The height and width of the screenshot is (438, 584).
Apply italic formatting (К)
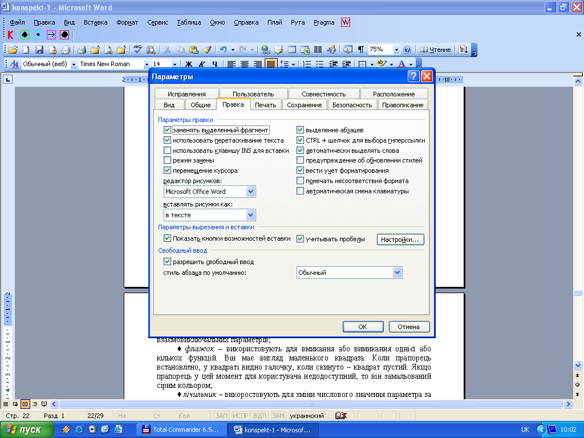[x=201, y=64]
